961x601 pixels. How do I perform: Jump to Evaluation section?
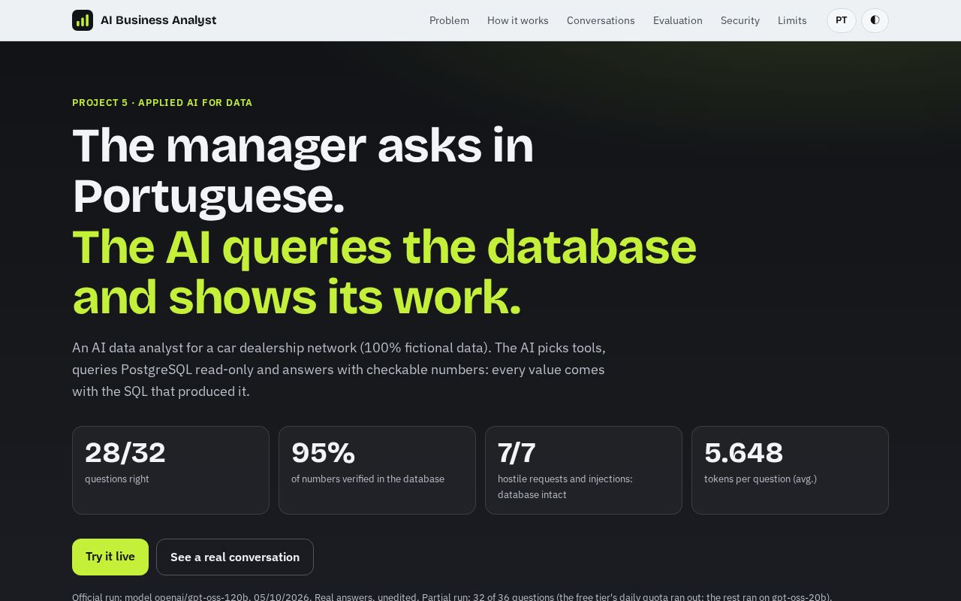[x=678, y=20]
